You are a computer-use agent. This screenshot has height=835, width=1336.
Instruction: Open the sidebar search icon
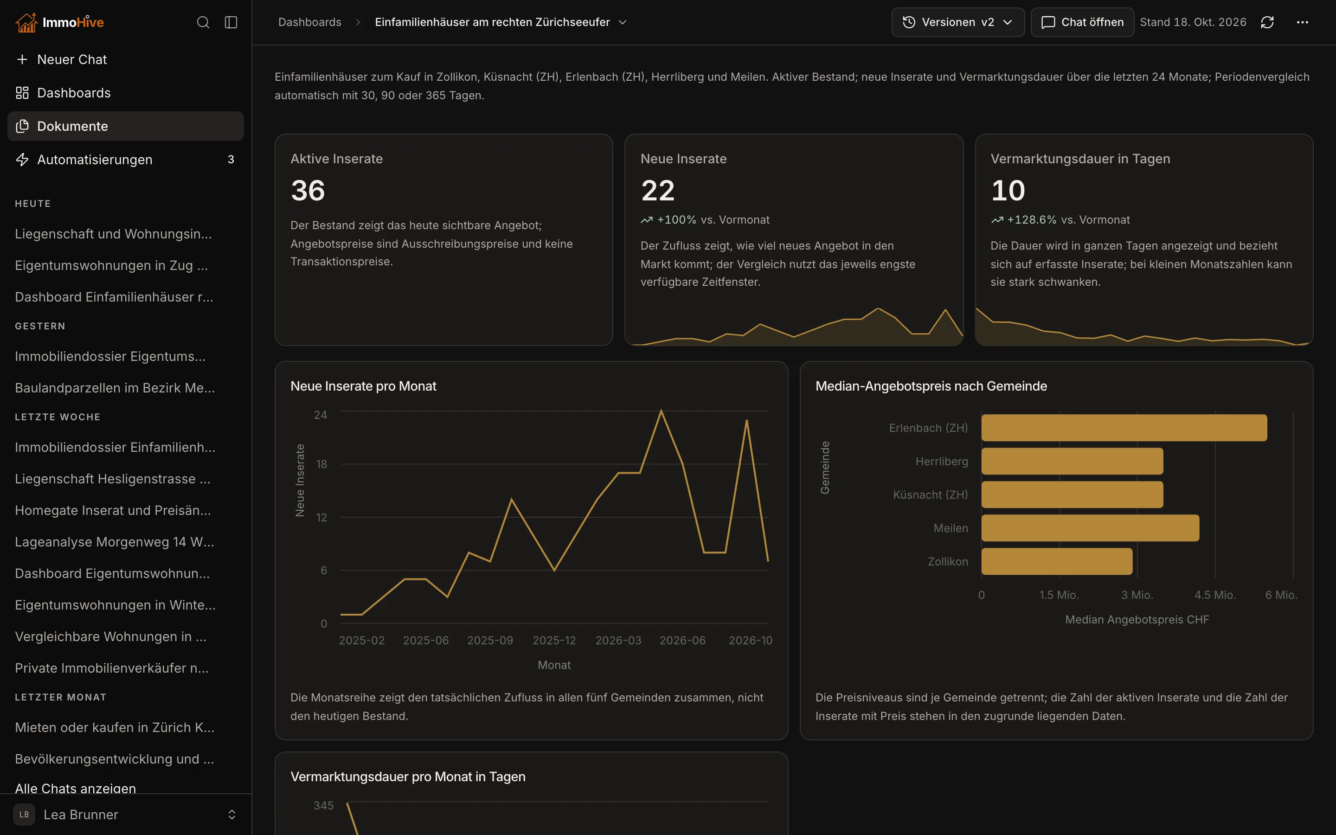tap(203, 22)
